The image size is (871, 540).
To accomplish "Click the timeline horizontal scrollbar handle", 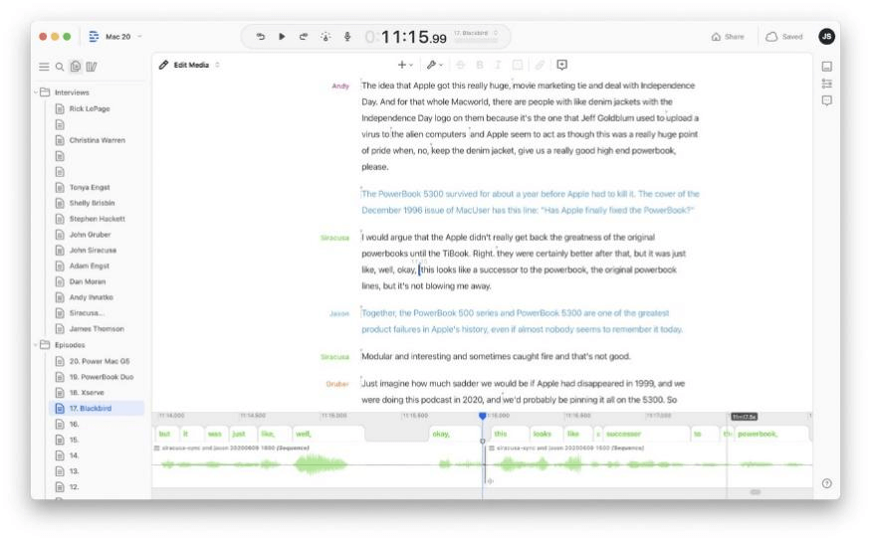I will (x=755, y=492).
